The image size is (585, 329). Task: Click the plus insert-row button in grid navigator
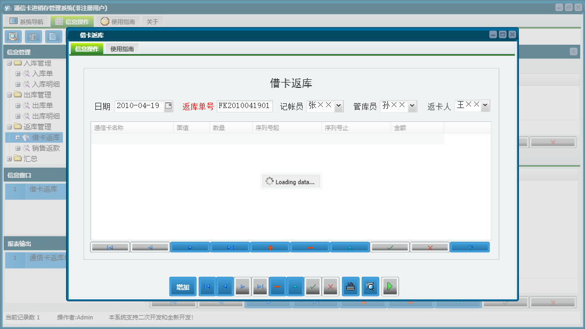[x=270, y=248]
